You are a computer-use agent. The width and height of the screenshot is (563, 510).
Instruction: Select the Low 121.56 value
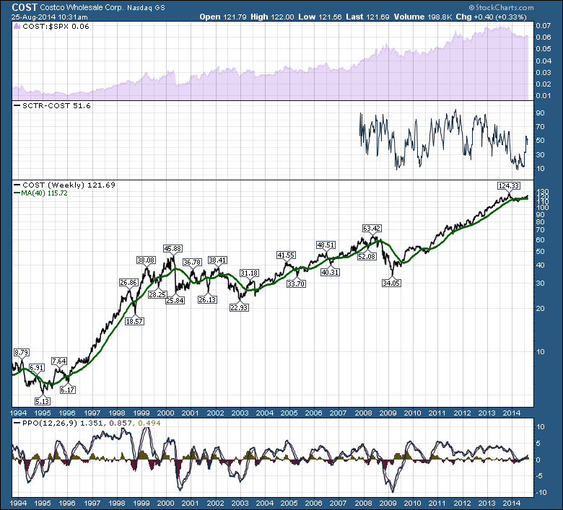(x=320, y=17)
